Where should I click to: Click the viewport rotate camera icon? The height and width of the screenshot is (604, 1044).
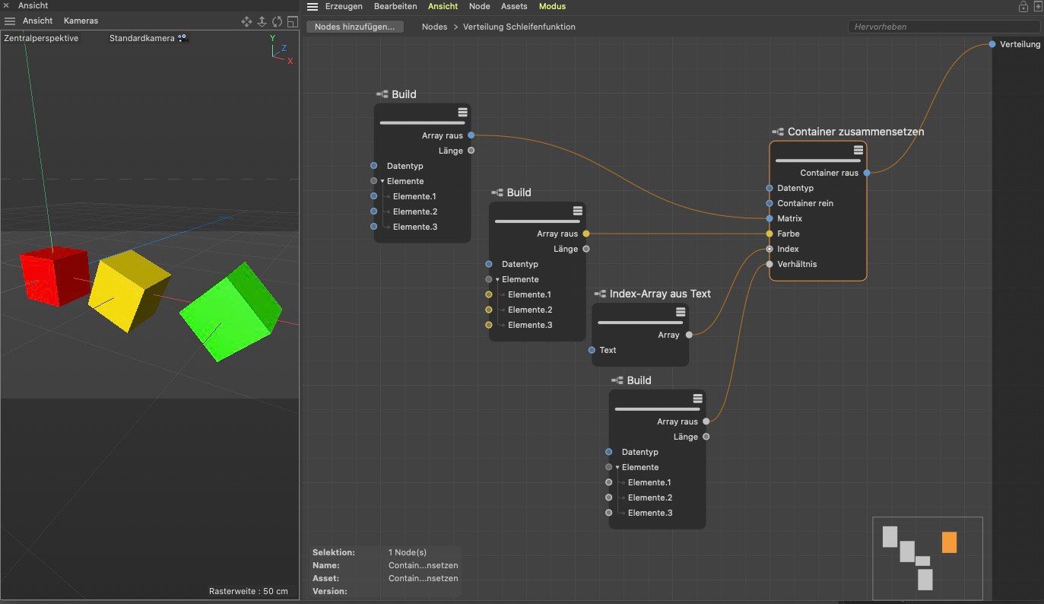(x=277, y=21)
